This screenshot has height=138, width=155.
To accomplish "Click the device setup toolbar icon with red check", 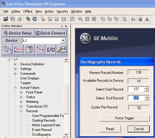I will point(28,19).
